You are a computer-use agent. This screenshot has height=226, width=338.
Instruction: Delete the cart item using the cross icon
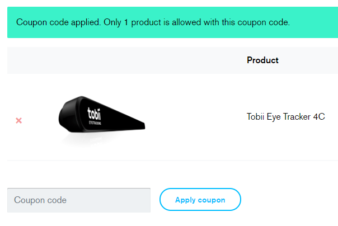(x=19, y=120)
